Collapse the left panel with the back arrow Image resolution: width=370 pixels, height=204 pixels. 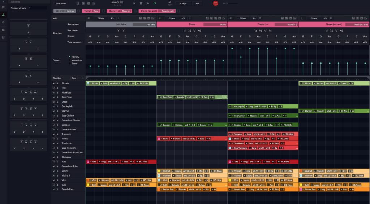[3, 2]
